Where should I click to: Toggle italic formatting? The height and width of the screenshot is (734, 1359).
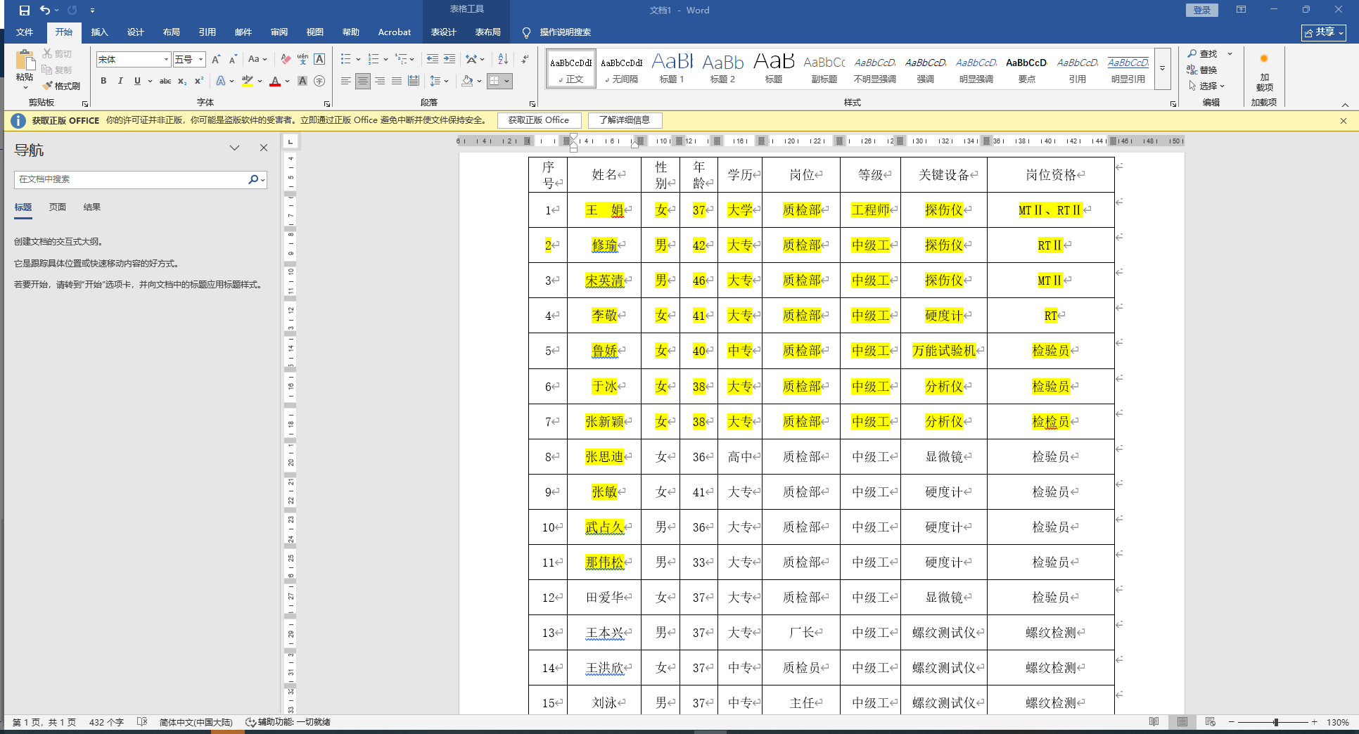tap(120, 81)
